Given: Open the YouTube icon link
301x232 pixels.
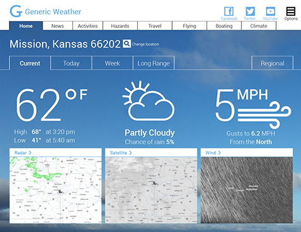Looking at the screenshot, I should 271,11.
